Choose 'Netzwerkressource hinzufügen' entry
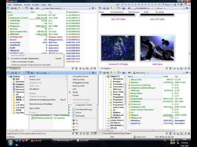The height and width of the screenshot is (147, 197). (46, 104)
